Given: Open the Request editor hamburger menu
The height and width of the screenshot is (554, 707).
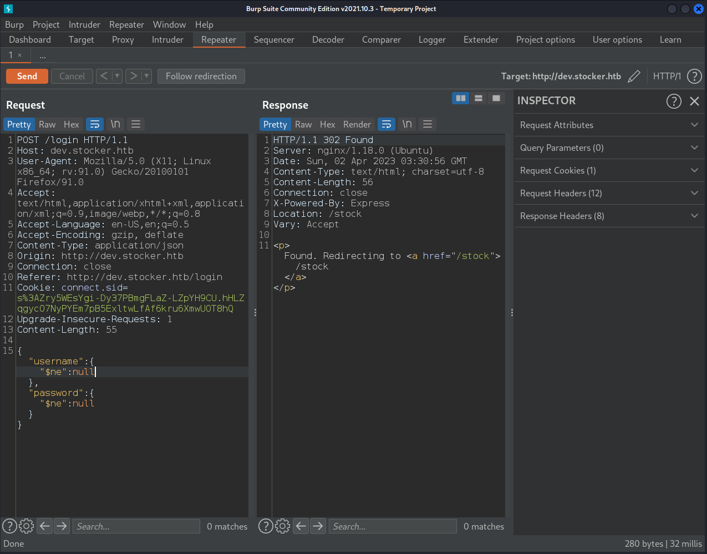Looking at the screenshot, I should 136,124.
